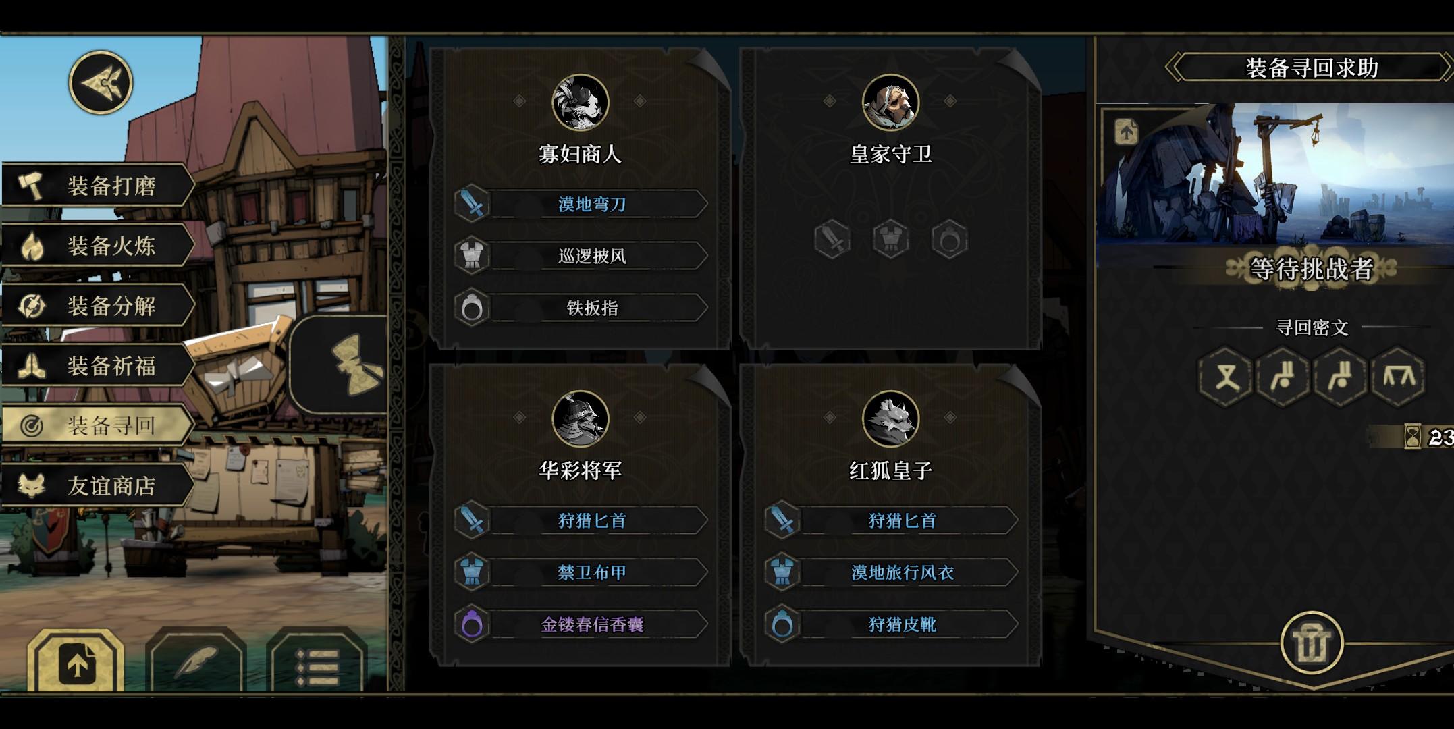Select the last retrieval rune glyph
1454x729 pixels.
[1399, 377]
